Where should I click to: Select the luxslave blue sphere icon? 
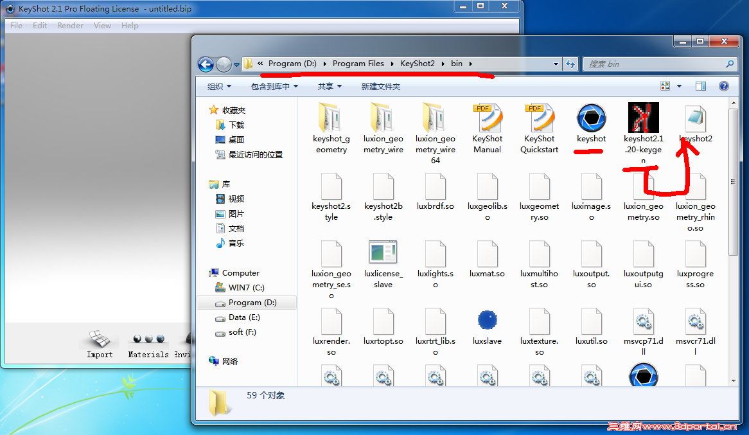click(x=487, y=320)
